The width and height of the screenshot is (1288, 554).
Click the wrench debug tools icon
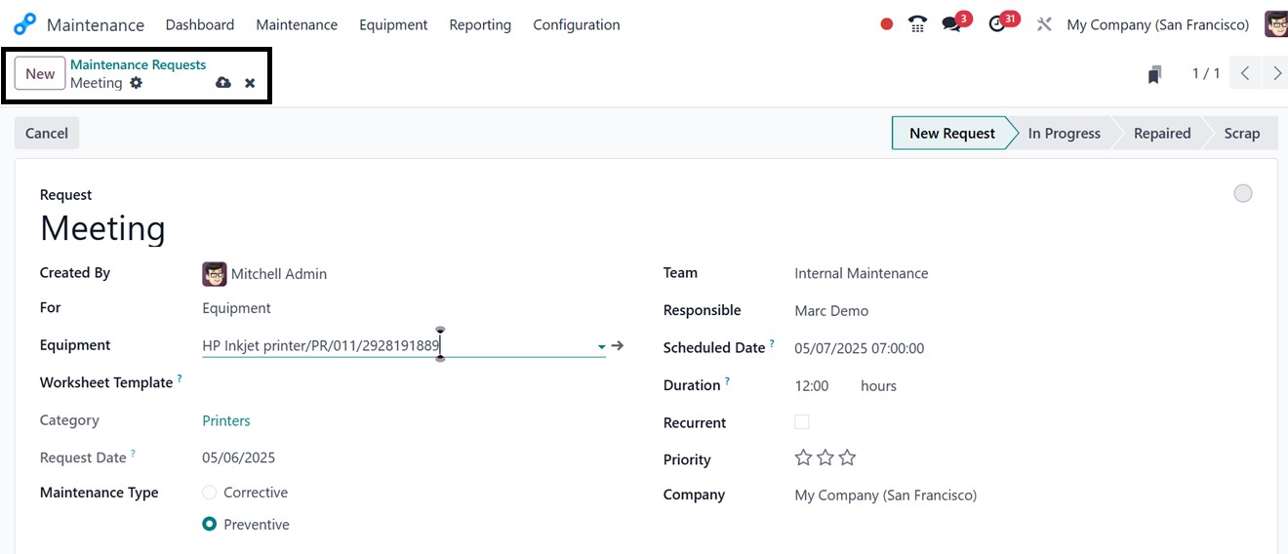point(1044,24)
